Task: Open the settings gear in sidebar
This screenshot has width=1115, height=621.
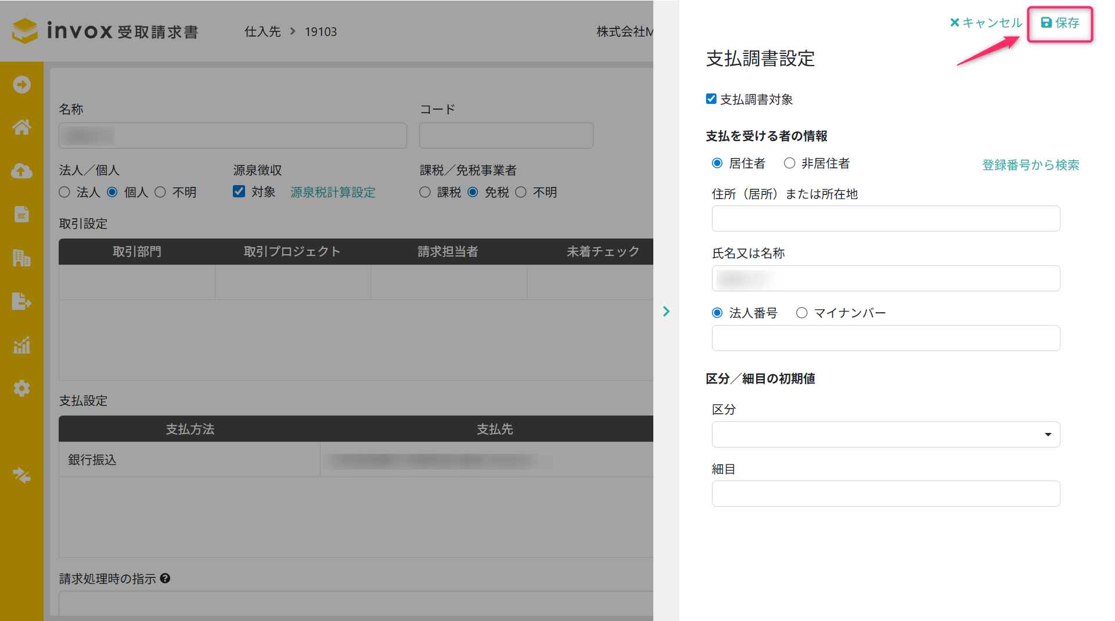Action: tap(21, 388)
